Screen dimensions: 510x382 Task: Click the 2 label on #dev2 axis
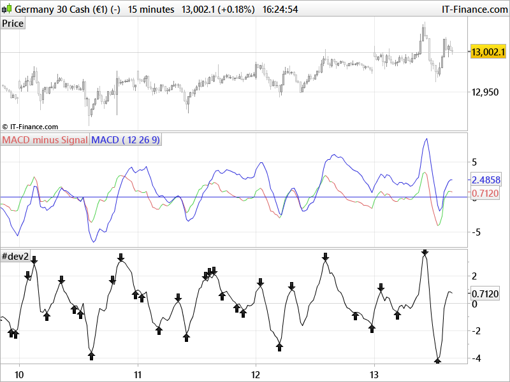click(x=474, y=276)
